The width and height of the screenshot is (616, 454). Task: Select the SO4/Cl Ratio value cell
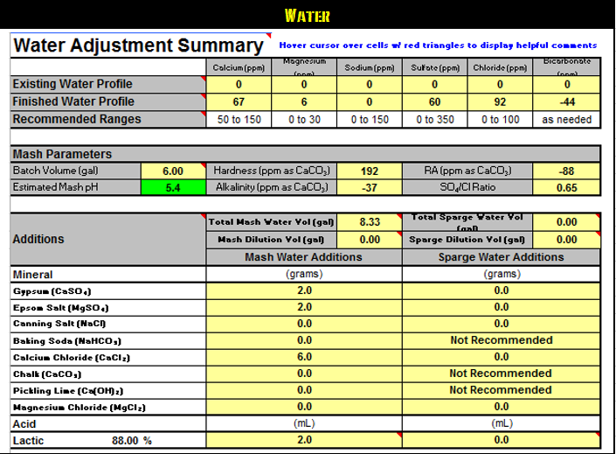tap(566, 188)
